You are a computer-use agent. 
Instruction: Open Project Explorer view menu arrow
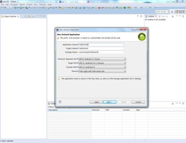pyautogui.click(x=37, y=16)
